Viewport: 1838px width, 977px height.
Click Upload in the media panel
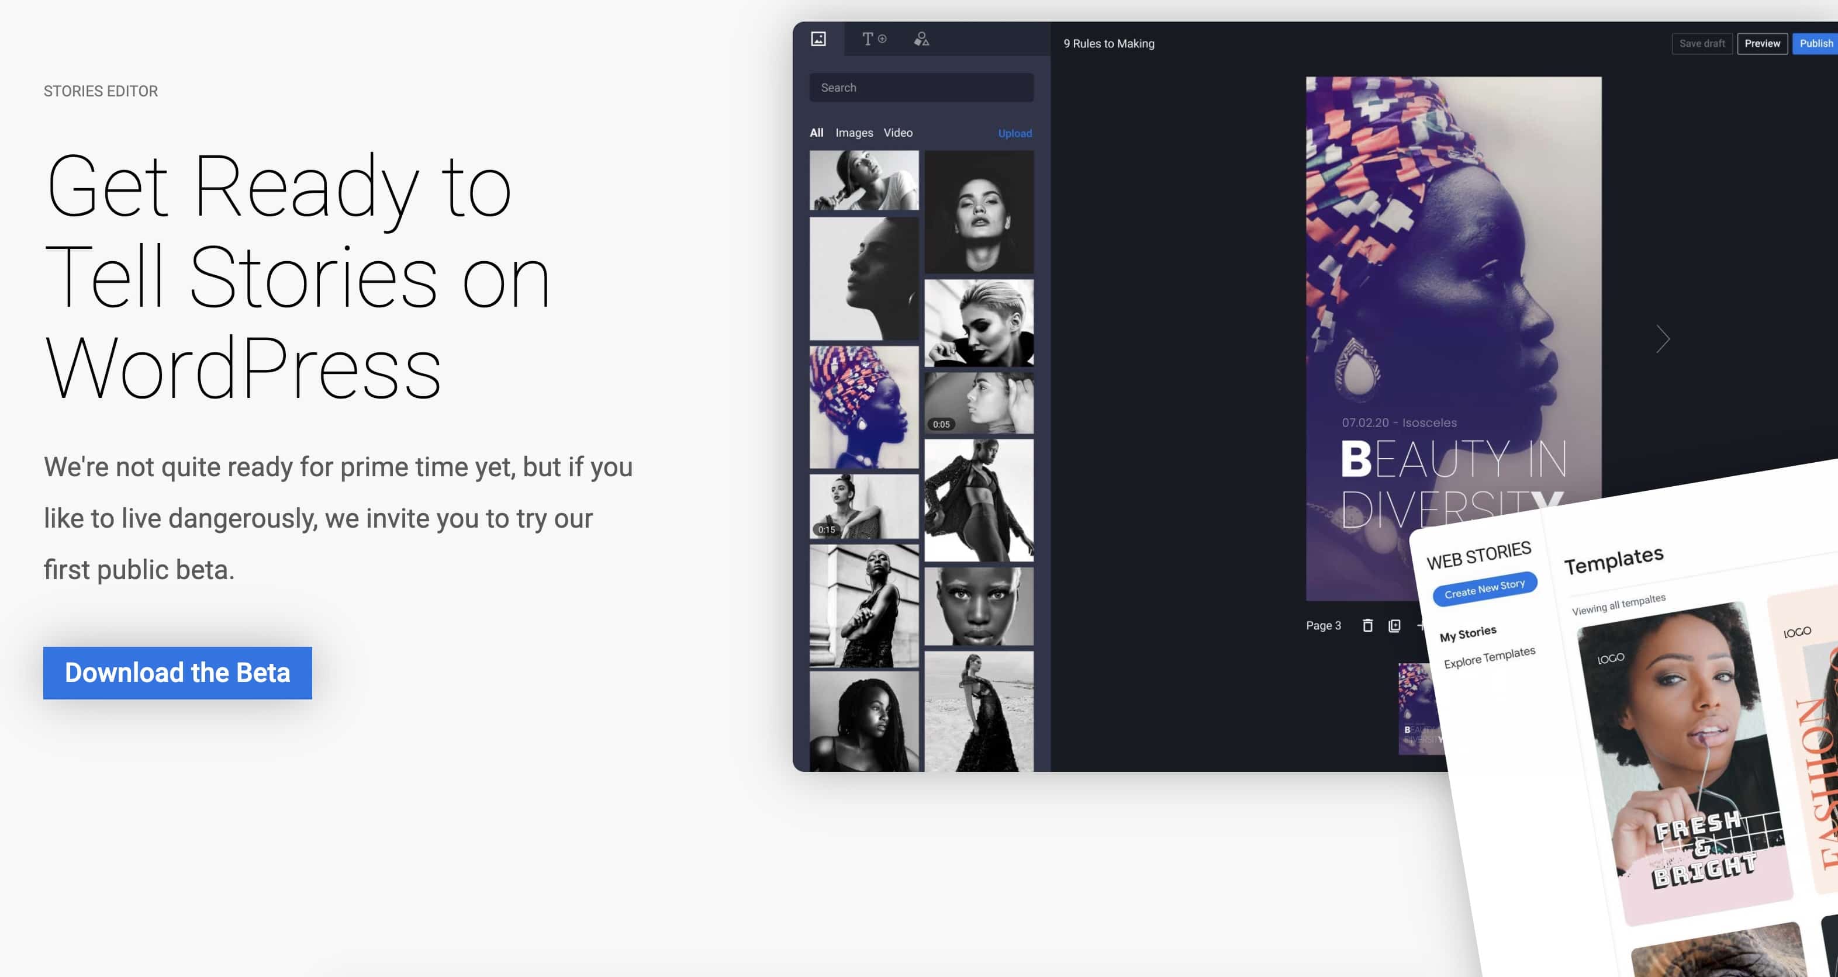1015,133
